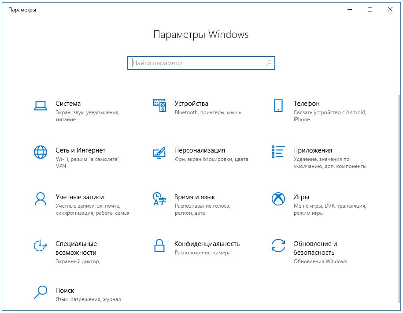Open the Время и язык clock icon
The height and width of the screenshot is (313, 403).
click(159, 199)
